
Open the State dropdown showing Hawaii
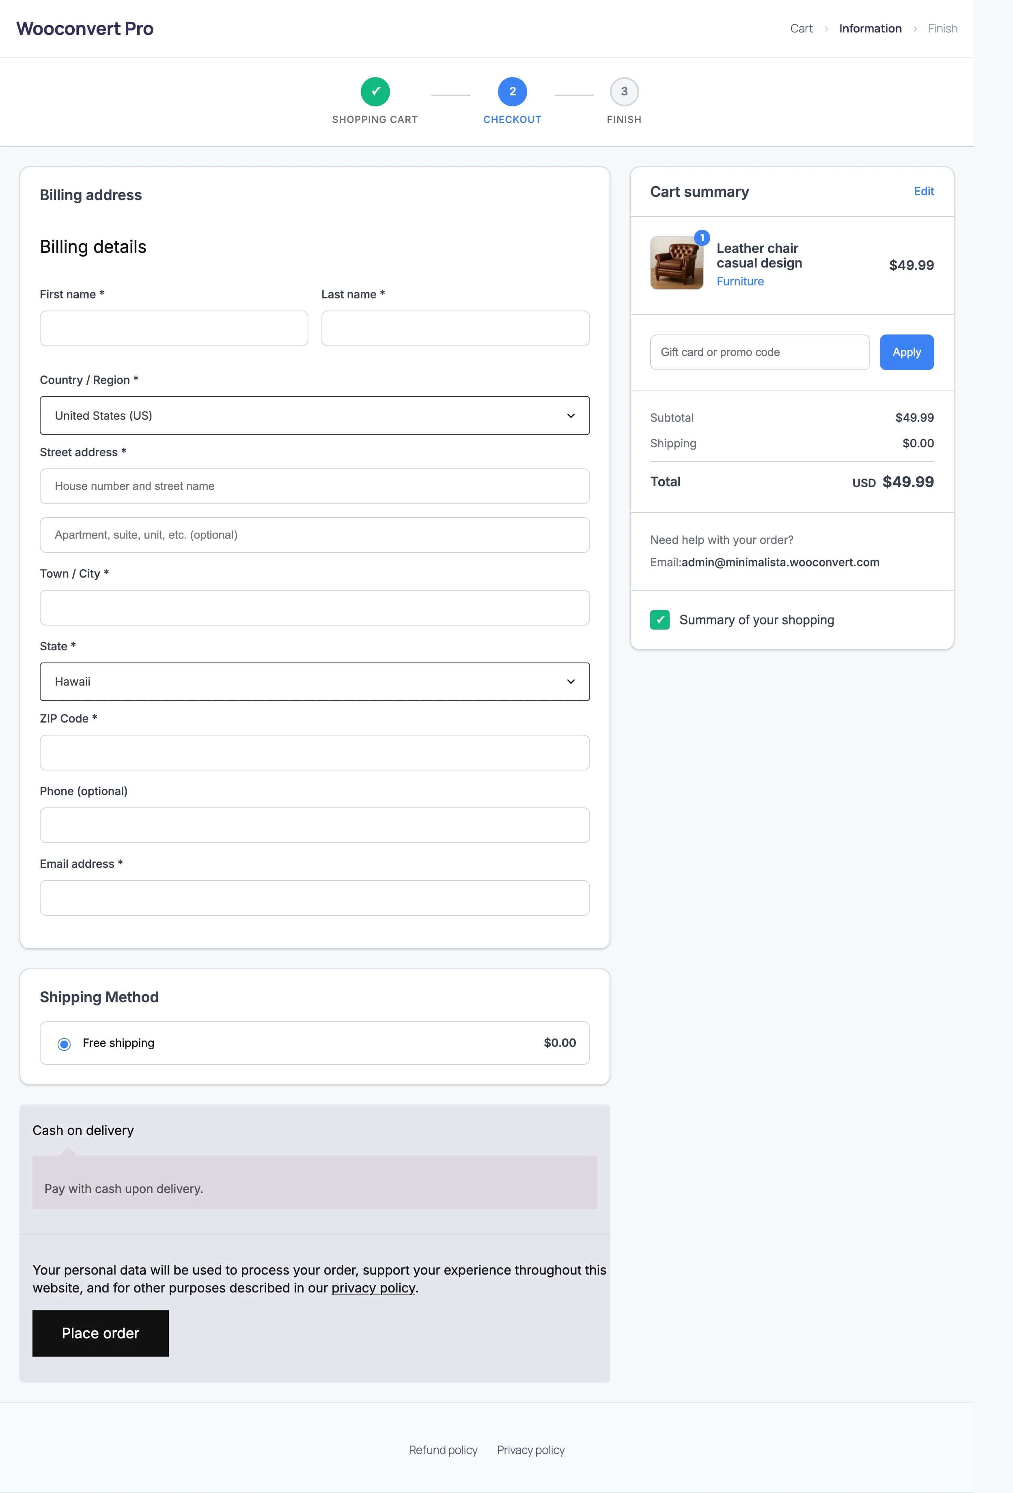315,682
